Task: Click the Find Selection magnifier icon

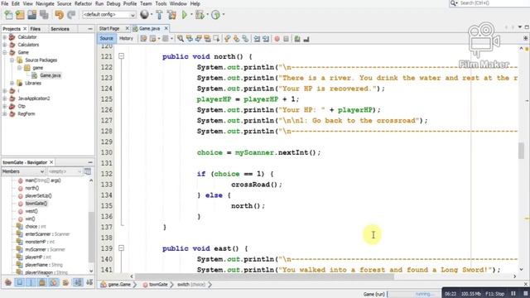Action: [181, 39]
